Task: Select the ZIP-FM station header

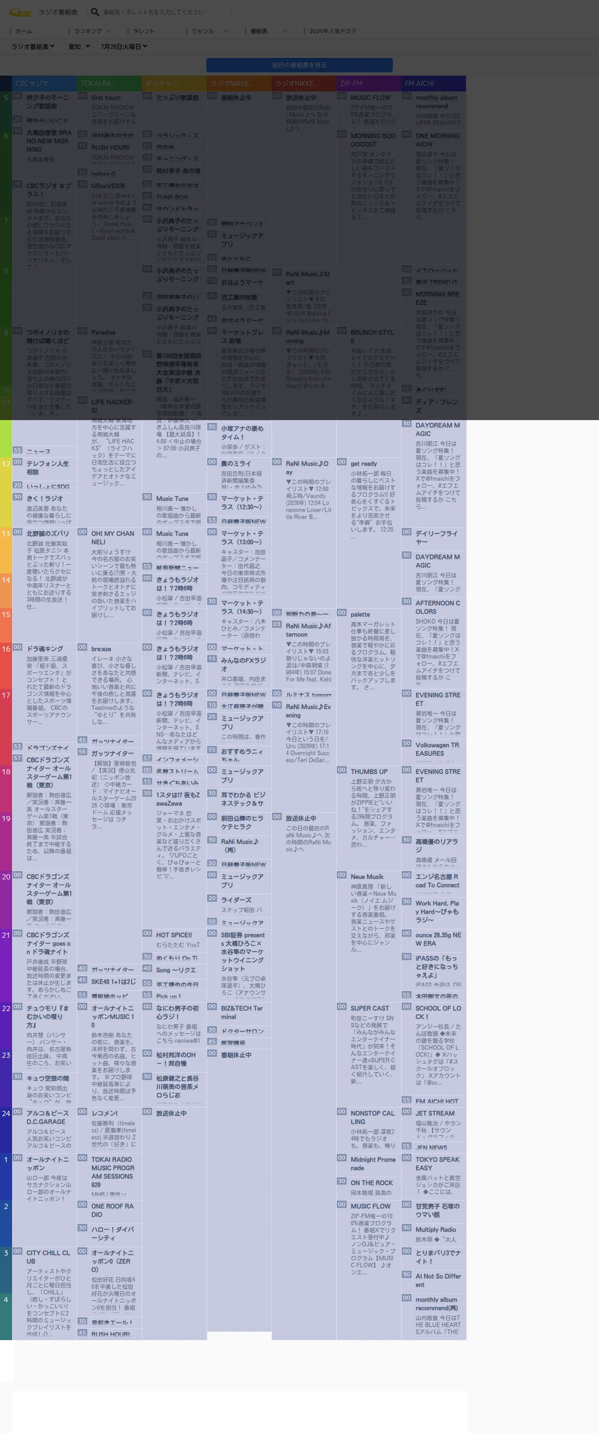Action: pos(369,84)
